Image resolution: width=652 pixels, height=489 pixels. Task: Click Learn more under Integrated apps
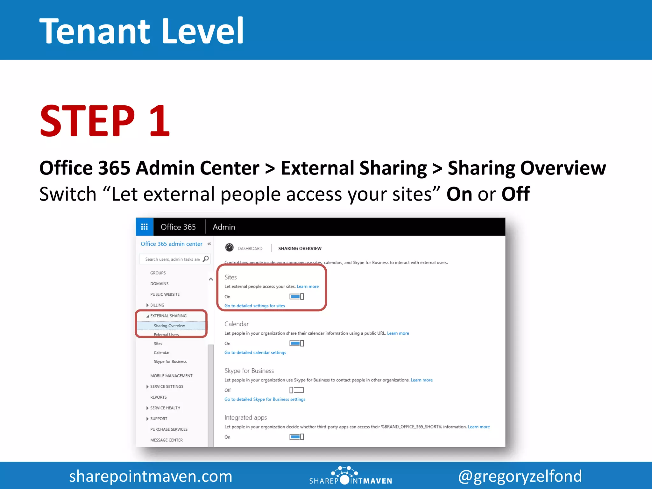coord(479,427)
